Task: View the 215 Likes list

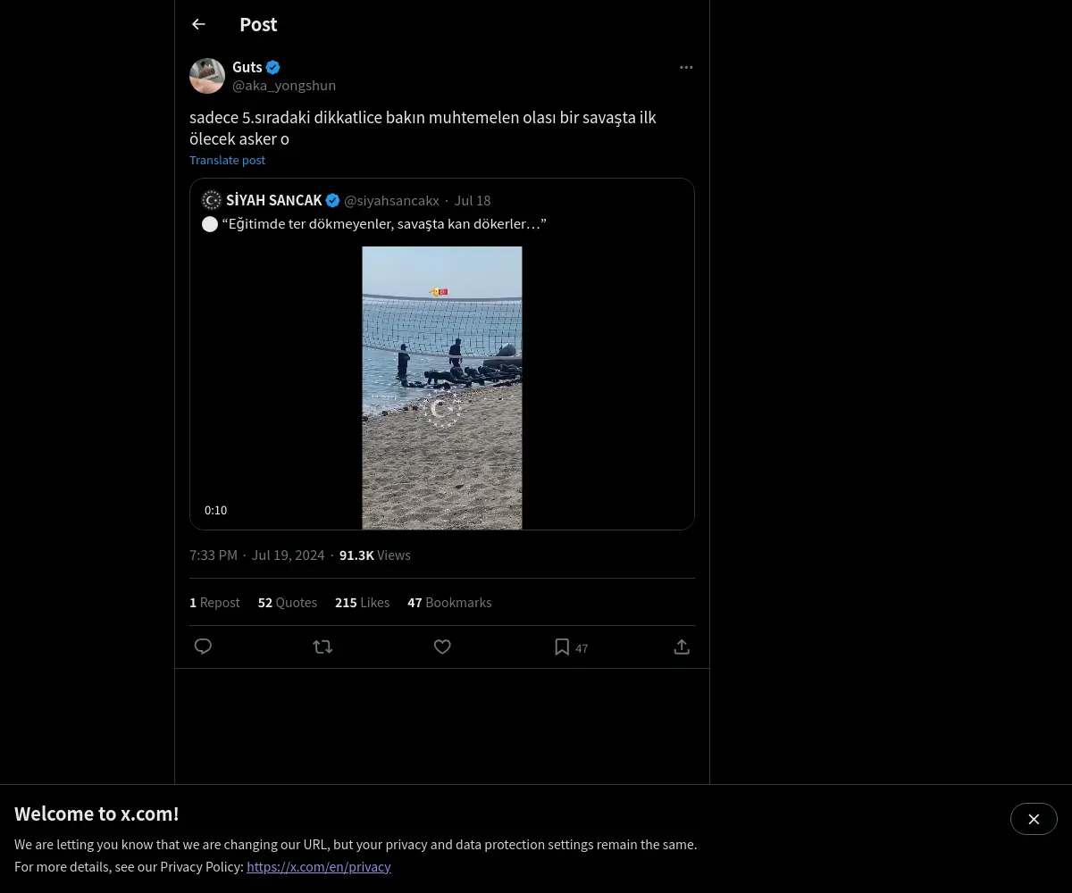Action: point(362,603)
